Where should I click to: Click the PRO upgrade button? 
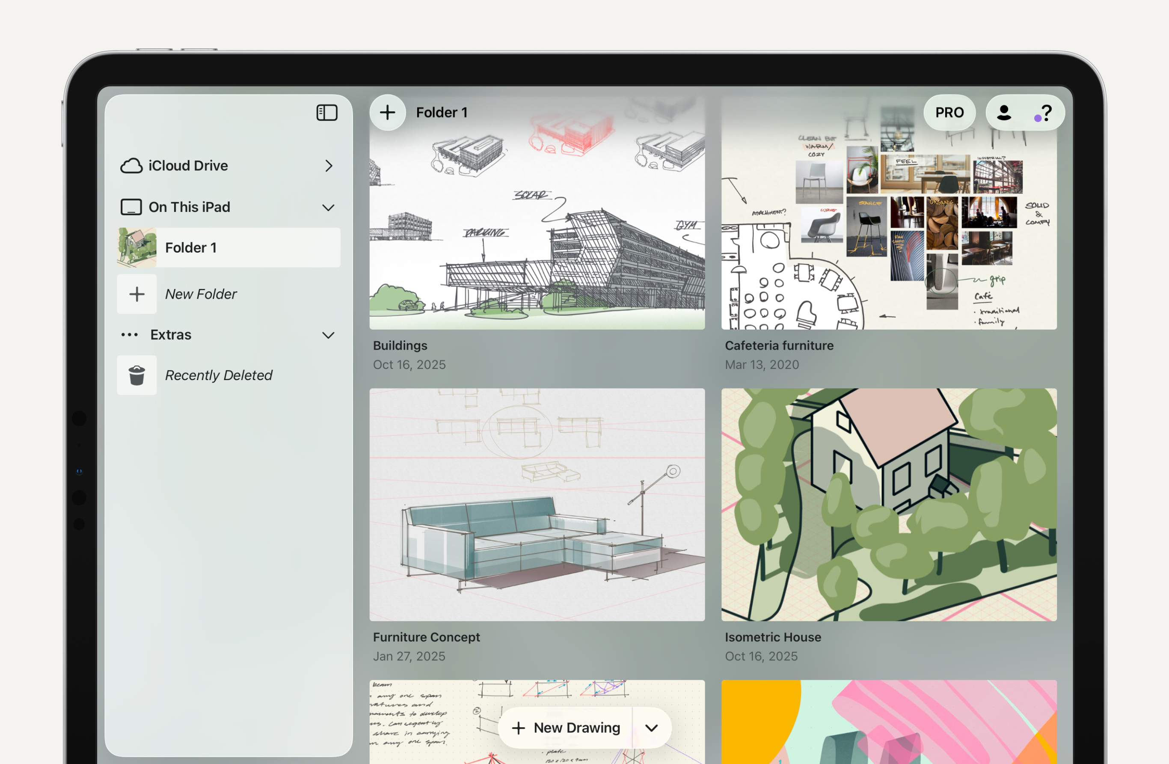[949, 113]
